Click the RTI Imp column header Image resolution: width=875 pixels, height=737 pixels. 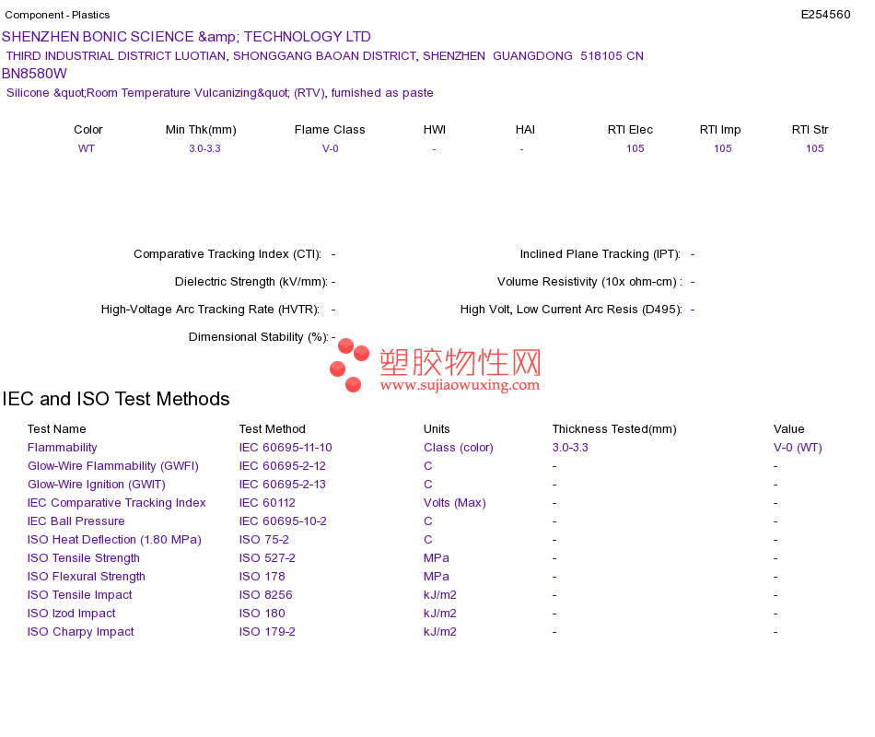click(720, 130)
